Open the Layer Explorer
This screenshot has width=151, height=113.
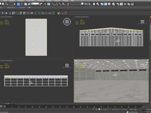coord(98,4)
